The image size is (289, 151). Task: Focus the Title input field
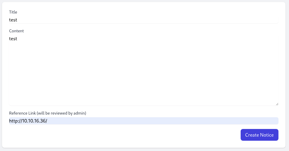click(144, 20)
